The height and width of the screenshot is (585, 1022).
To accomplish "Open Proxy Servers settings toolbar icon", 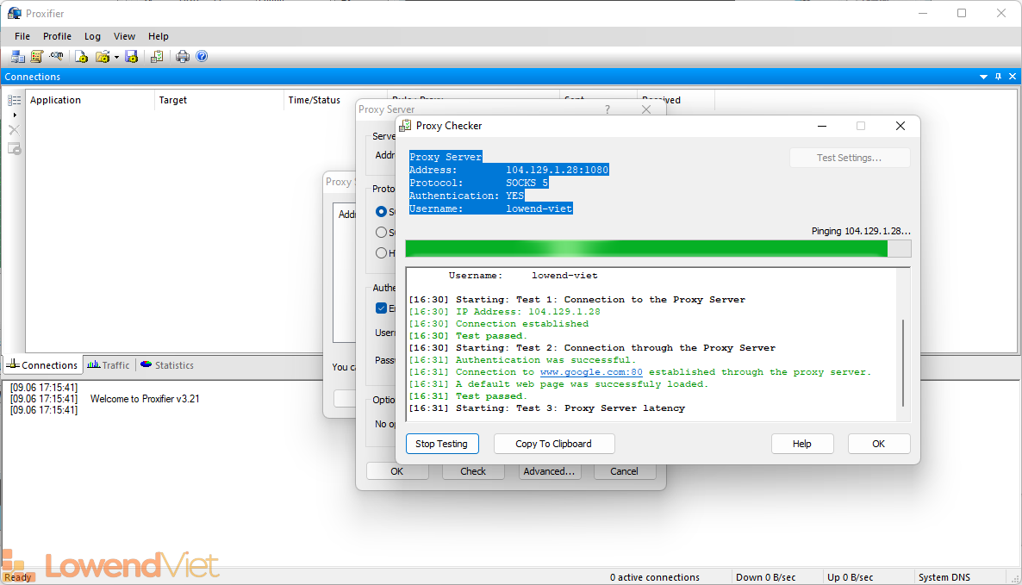I will (x=17, y=57).
